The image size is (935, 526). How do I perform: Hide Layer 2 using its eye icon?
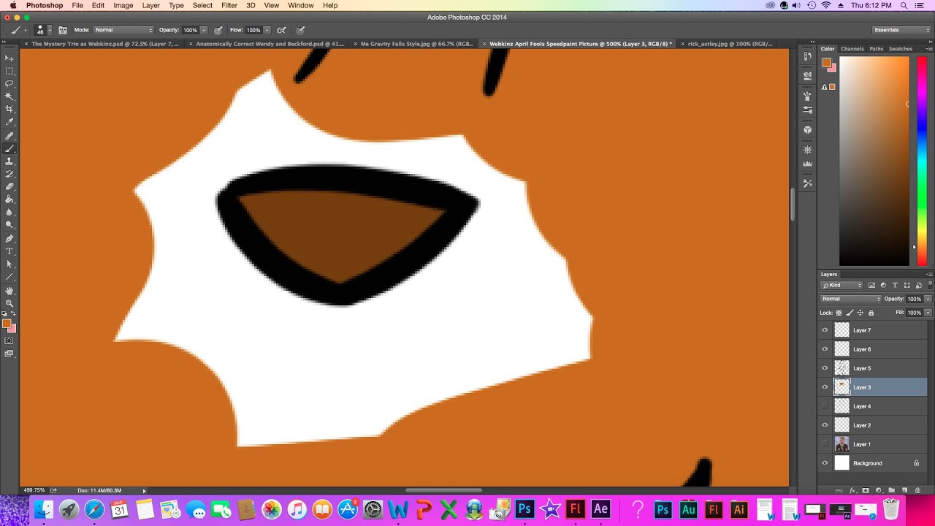click(x=825, y=425)
